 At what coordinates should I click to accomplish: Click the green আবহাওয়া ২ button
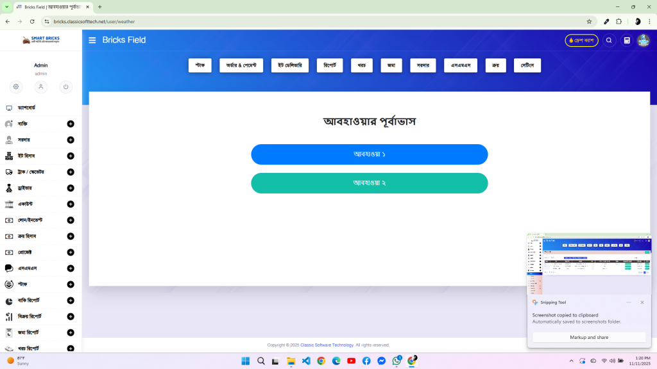point(369,183)
